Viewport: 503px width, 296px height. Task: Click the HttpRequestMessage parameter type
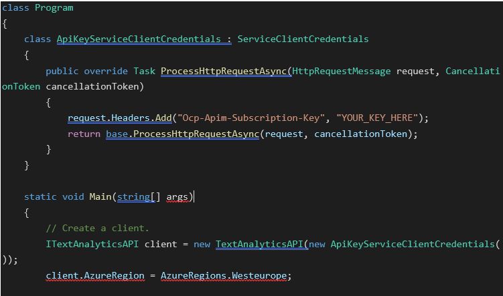342,71
